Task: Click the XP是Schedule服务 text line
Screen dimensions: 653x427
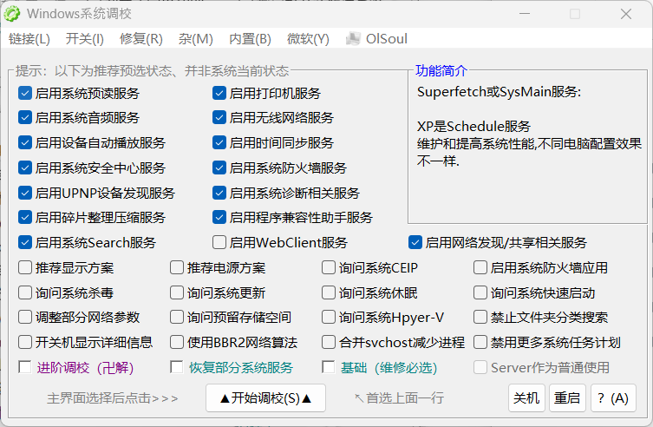Action: pyautogui.click(x=474, y=126)
